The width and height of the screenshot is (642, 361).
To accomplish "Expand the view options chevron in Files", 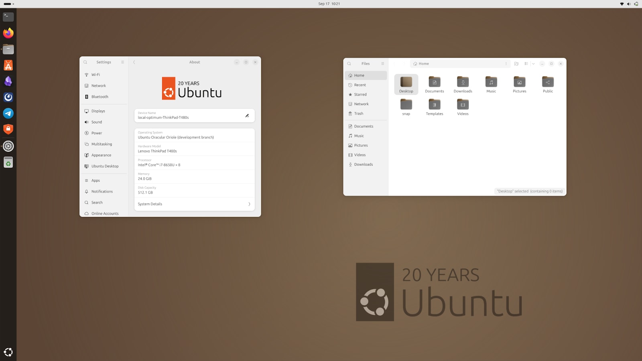I will [x=533, y=63].
